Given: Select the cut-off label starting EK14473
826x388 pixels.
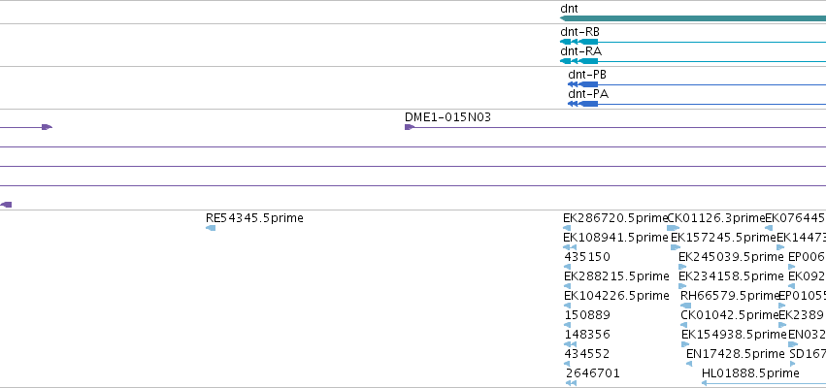Looking at the screenshot, I should coord(801,238).
